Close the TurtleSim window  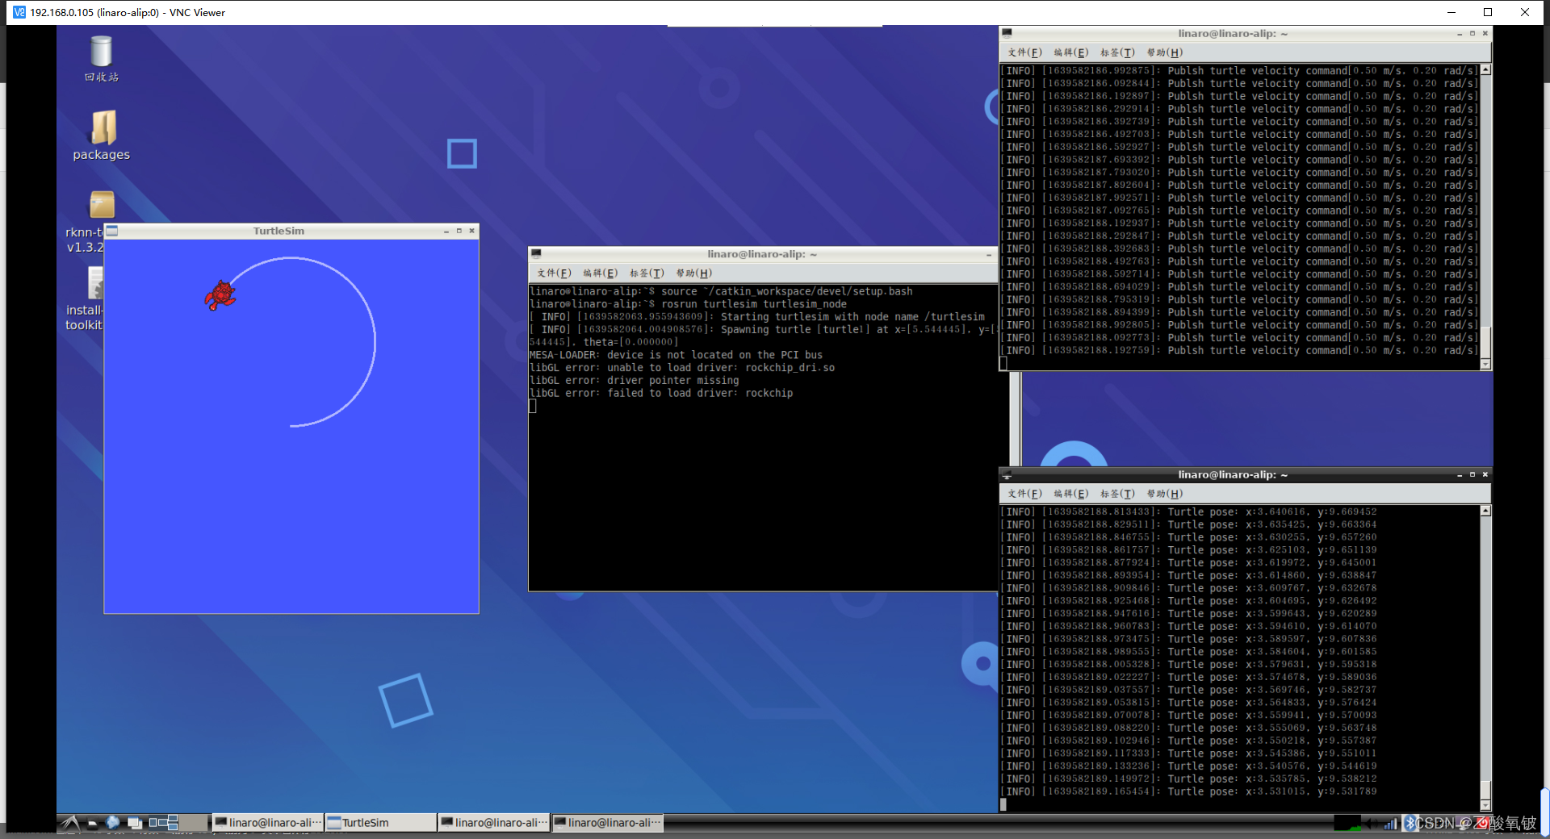(x=472, y=231)
